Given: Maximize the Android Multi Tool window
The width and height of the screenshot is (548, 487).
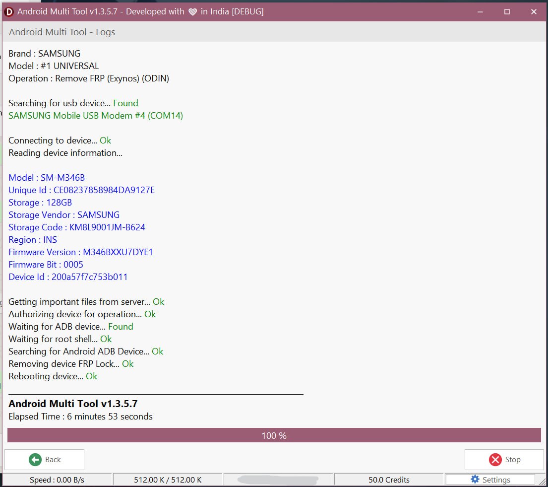Looking at the screenshot, I should [507, 11].
